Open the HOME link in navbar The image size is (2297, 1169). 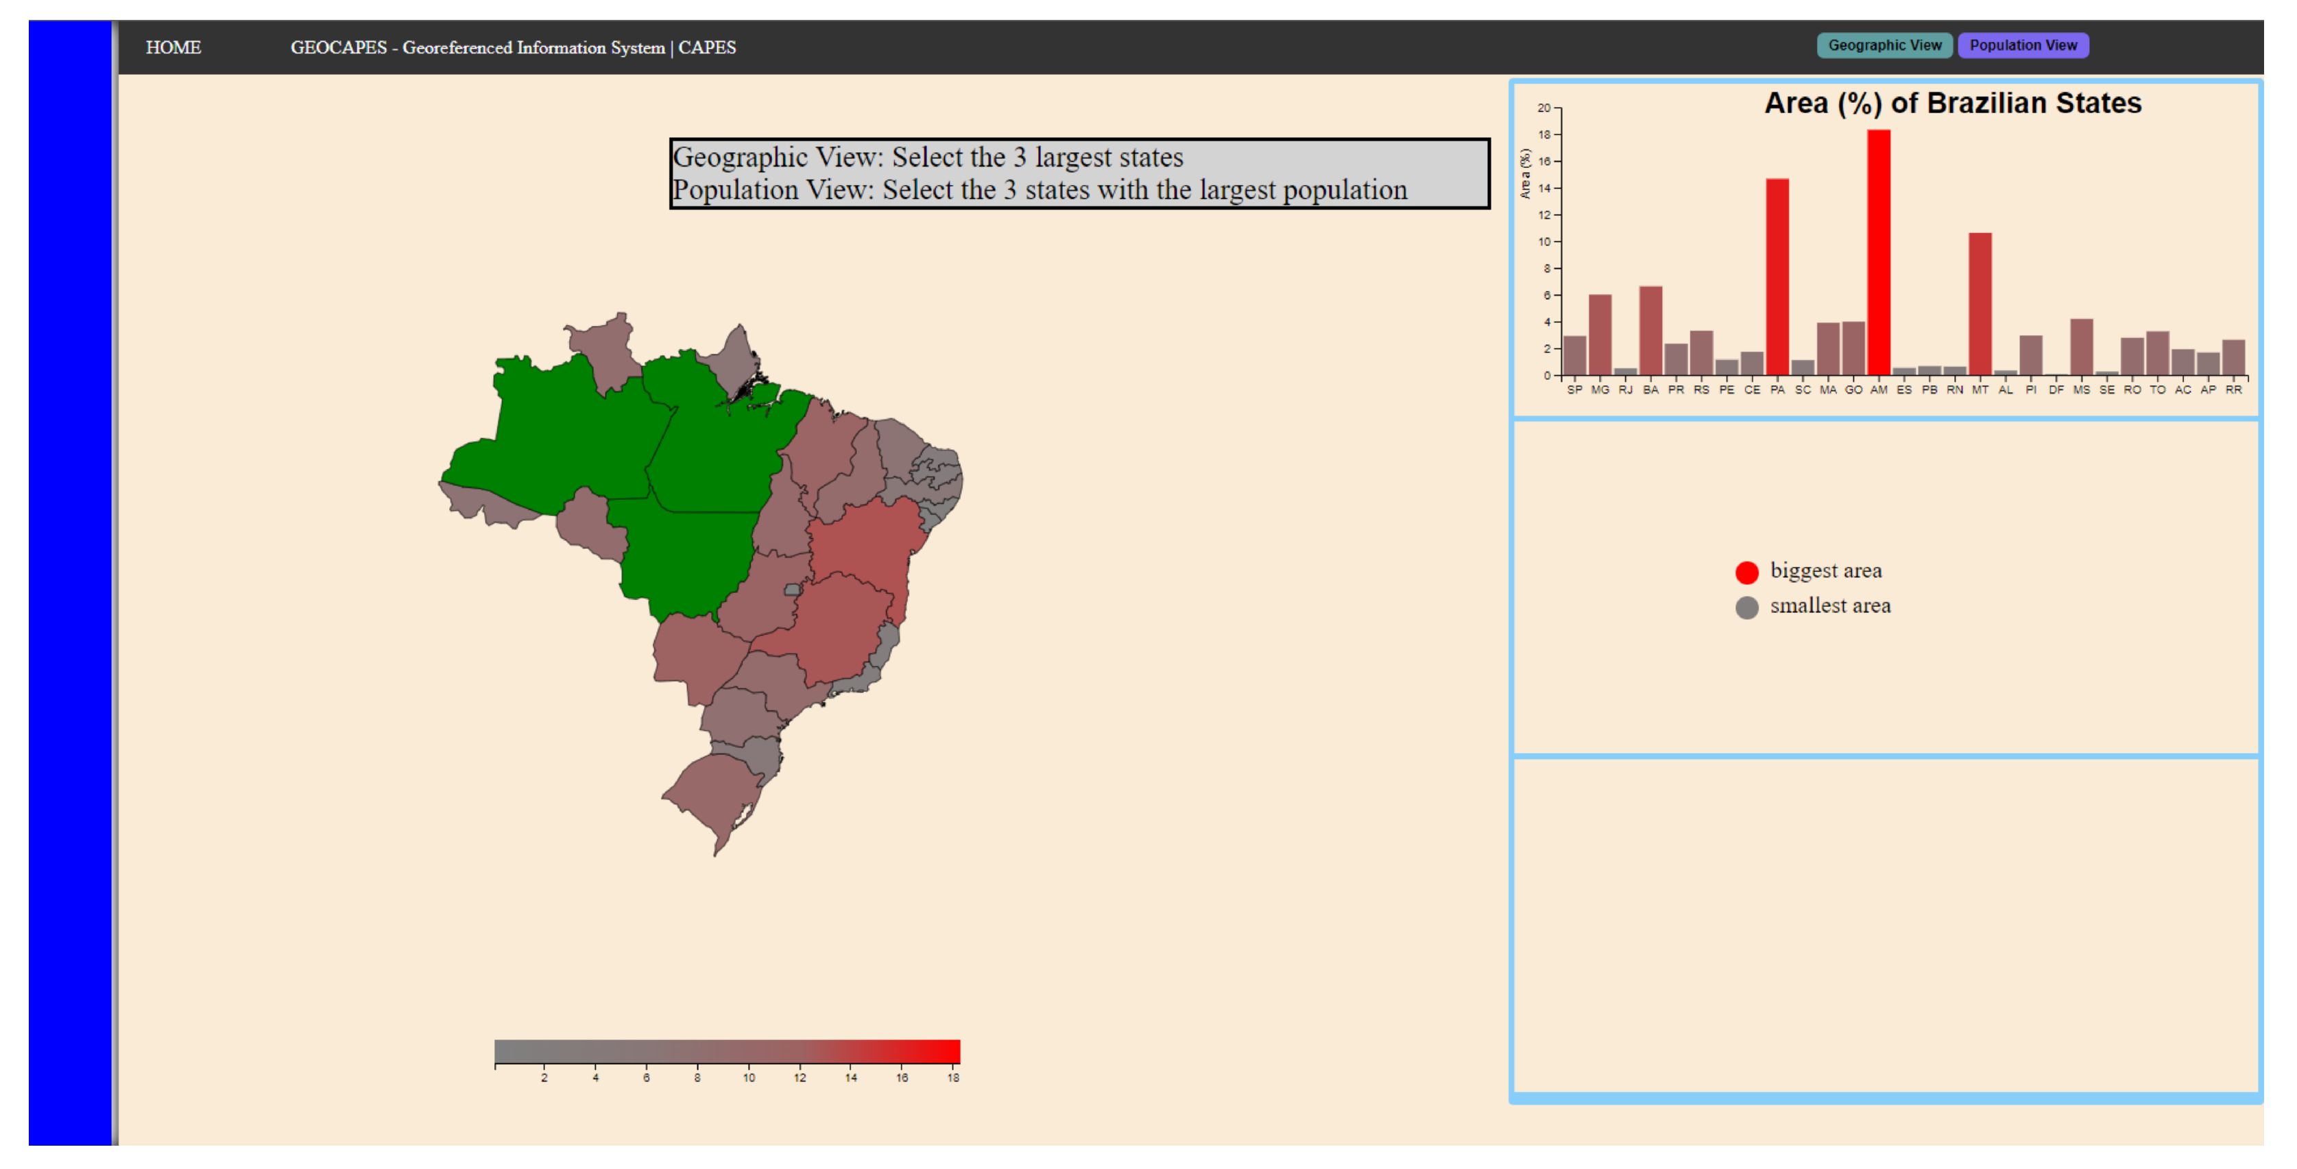tap(173, 47)
